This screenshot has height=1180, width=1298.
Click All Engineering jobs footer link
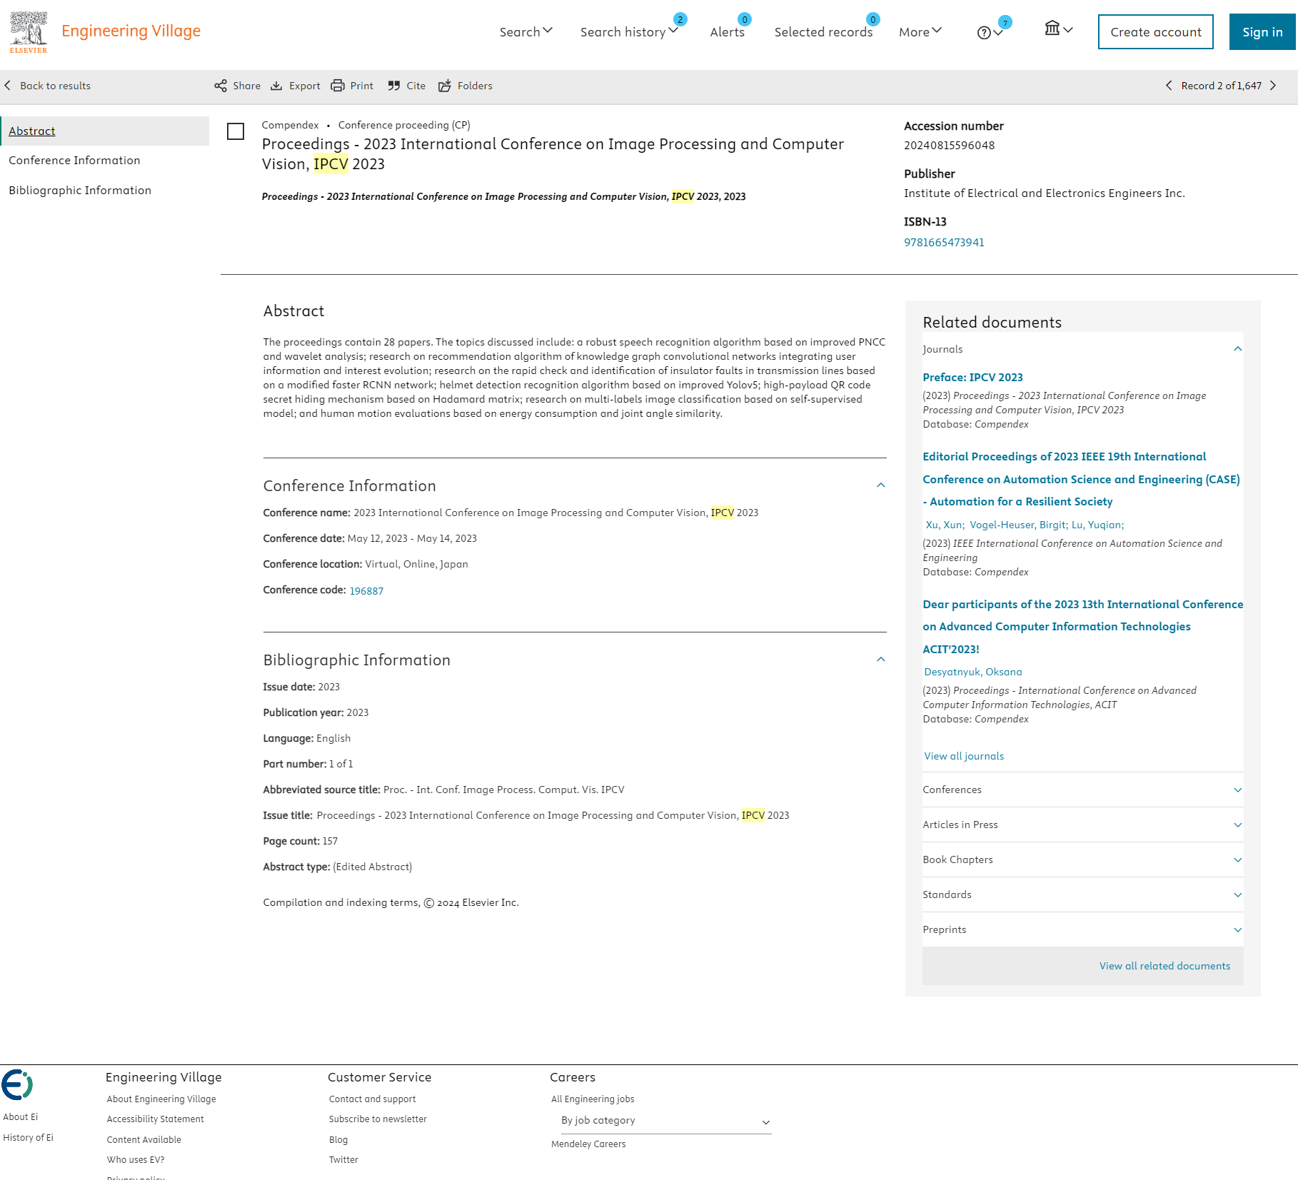pyautogui.click(x=593, y=1099)
